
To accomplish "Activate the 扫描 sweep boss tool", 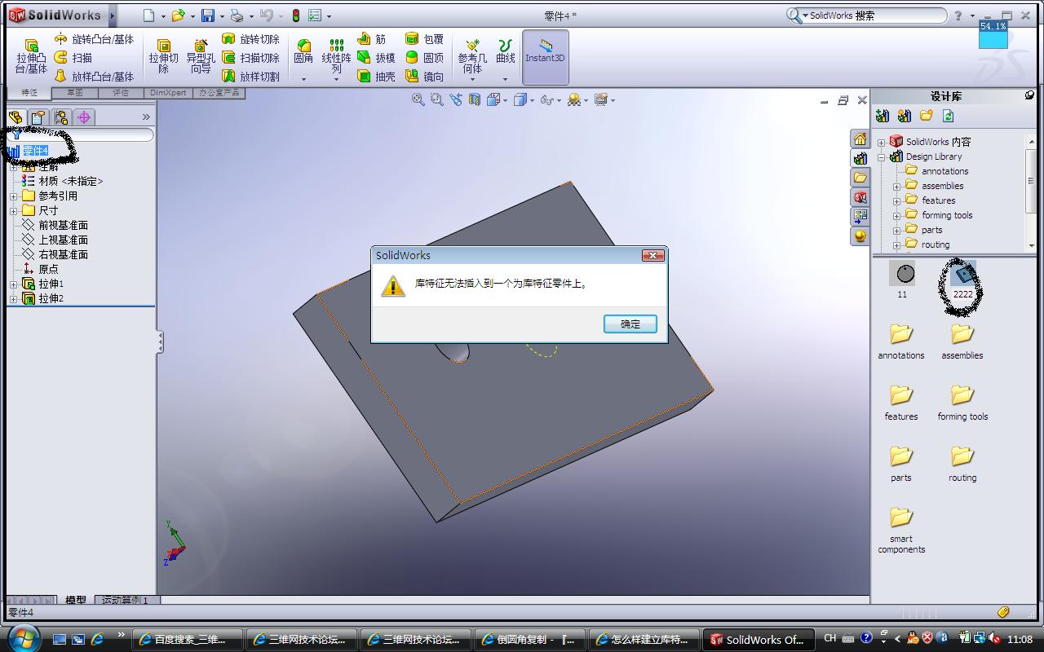I will [73, 58].
